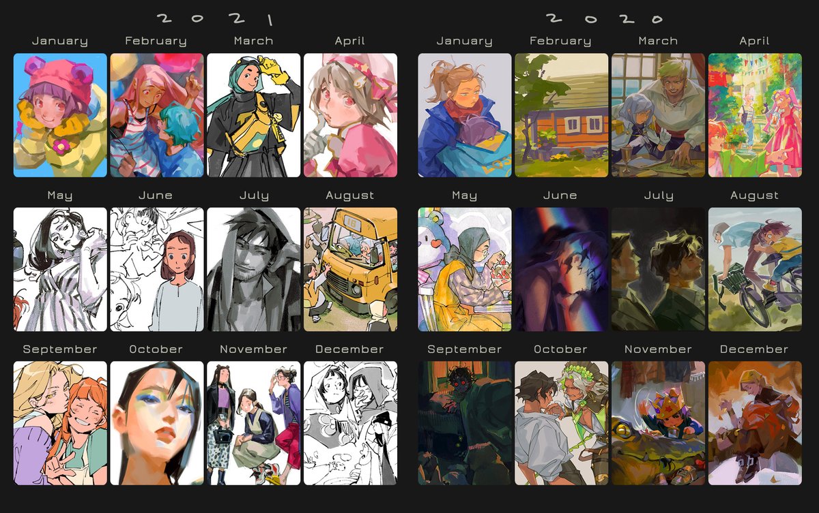819x513 pixels.
Task: Click the December label under 2021
Action: 350,349
